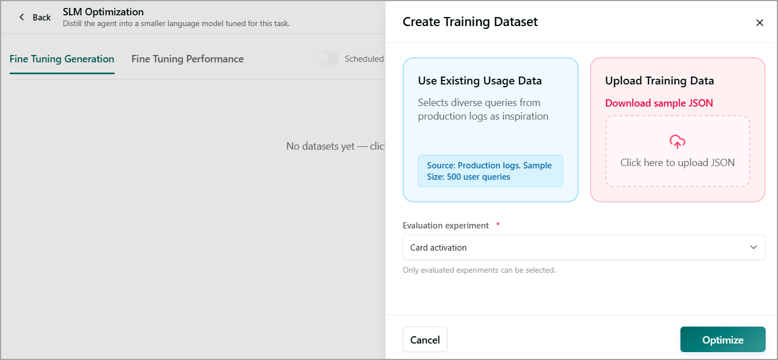Switch to Fine Tuning Performance tab

(187, 59)
